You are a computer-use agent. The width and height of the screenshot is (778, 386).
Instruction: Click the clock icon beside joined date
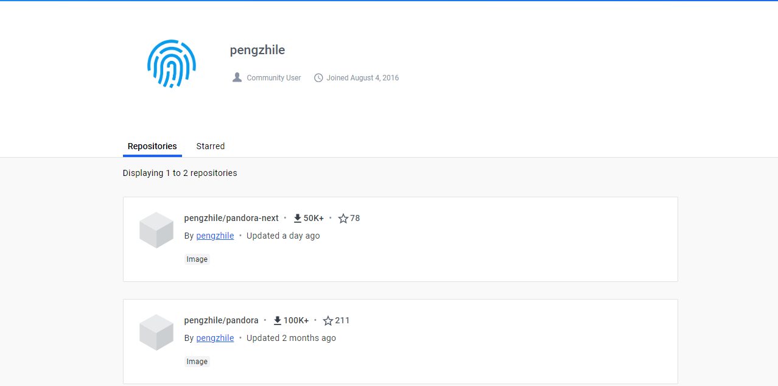[x=318, y=77]
